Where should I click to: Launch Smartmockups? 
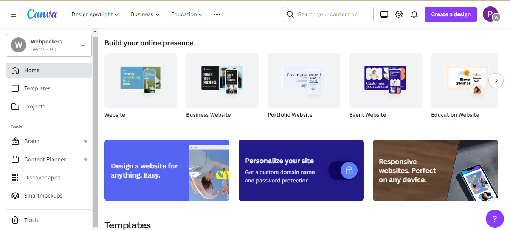pyautogui.click(x=42, y=196)
